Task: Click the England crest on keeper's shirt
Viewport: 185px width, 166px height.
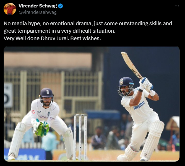Action: point(48,114)
